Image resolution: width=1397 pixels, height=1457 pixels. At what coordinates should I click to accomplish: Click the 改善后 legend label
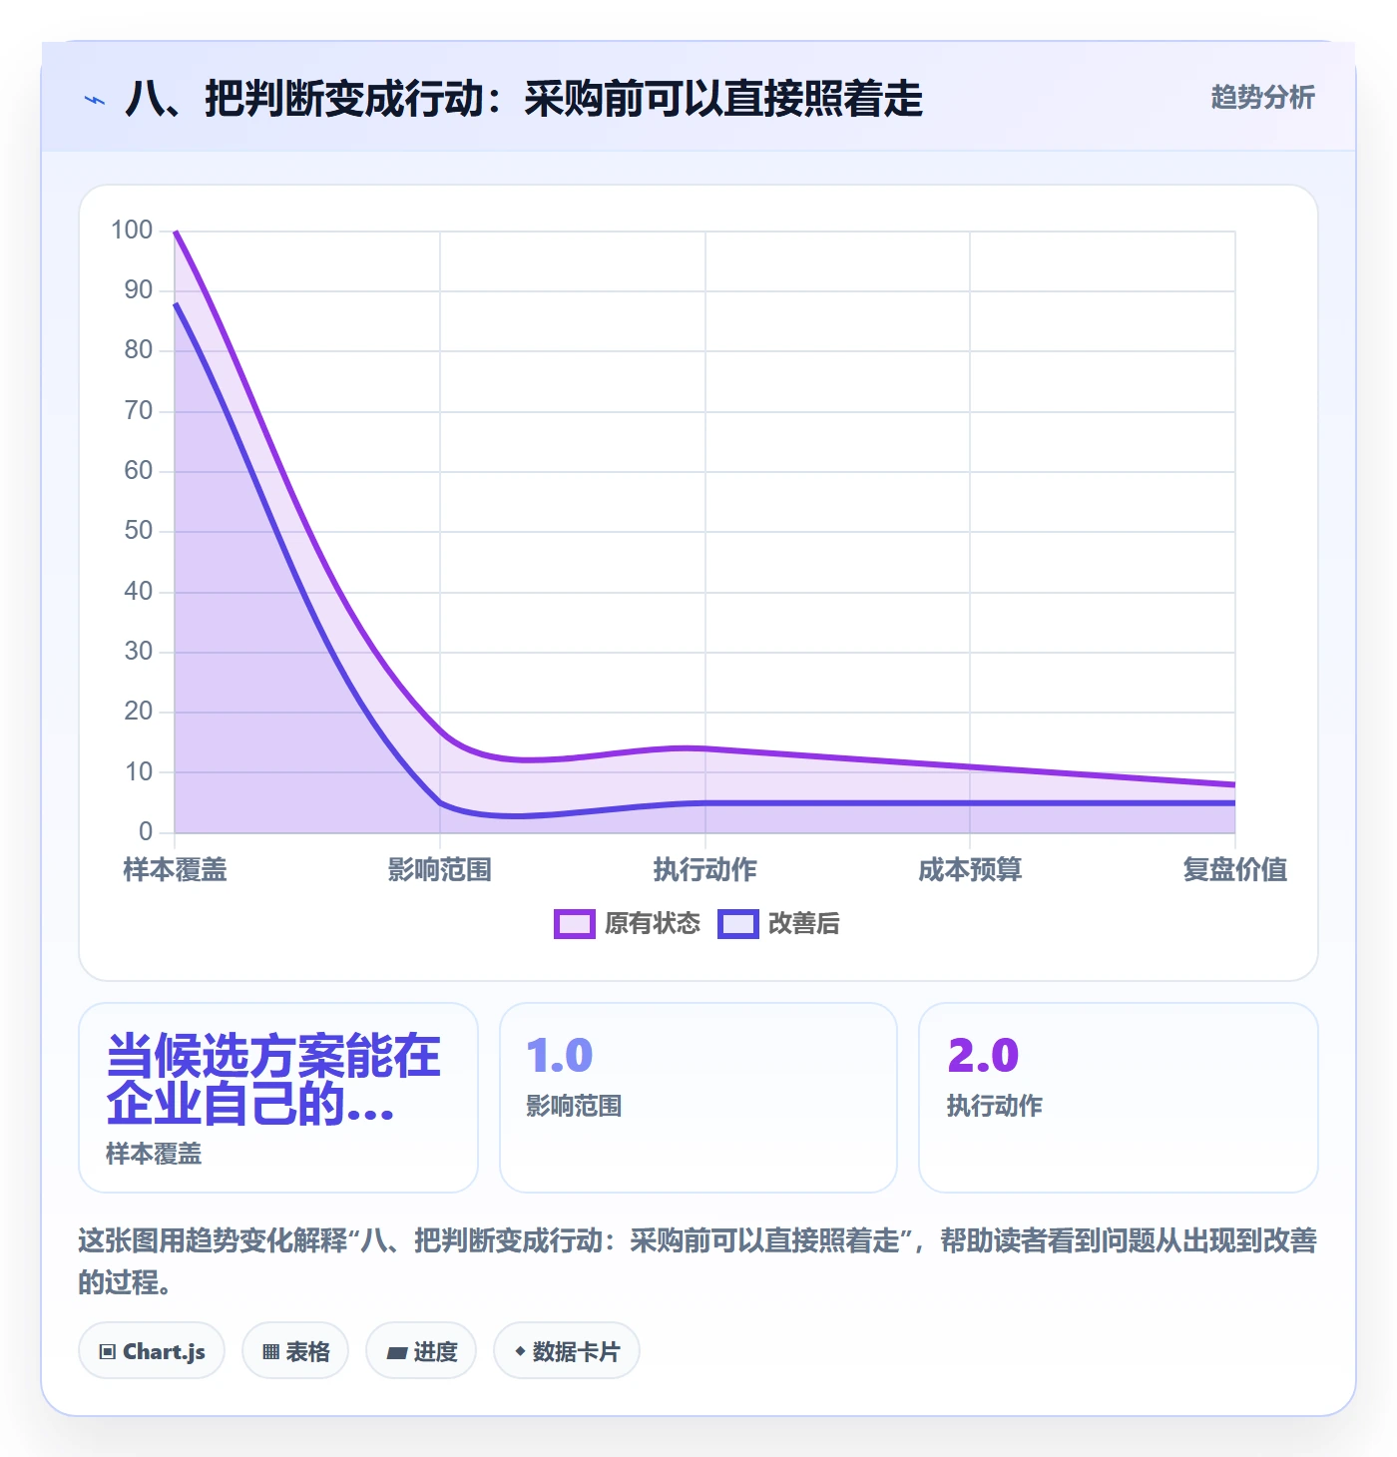(x=803, y=924)
